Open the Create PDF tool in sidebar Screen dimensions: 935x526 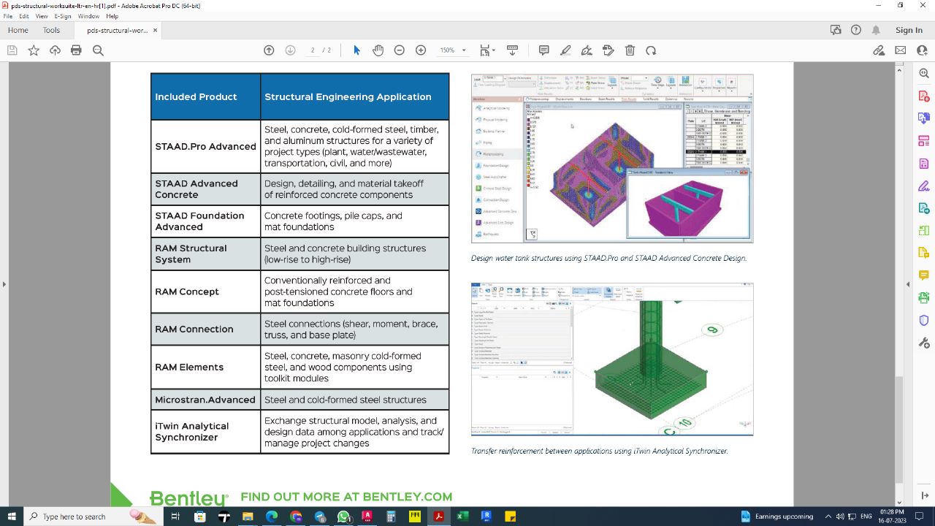pyautogui.click(x=924, y=96)
